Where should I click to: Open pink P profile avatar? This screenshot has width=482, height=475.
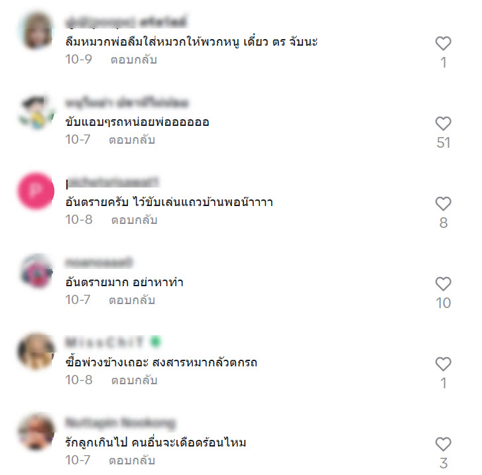[x=36, y=191]
